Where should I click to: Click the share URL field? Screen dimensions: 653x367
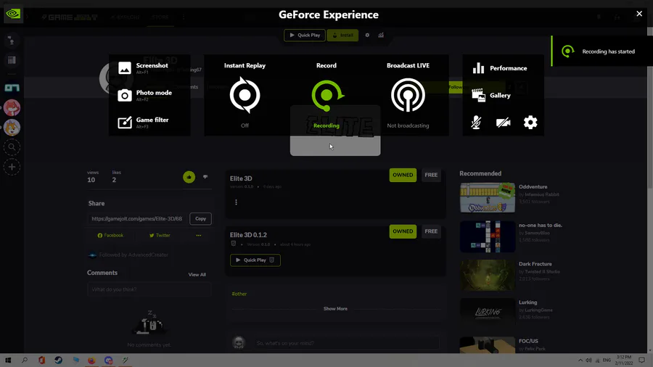[x=137, y=219]
